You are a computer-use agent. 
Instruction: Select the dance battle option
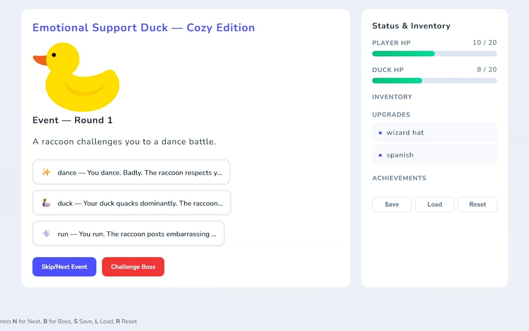[131, 173]
